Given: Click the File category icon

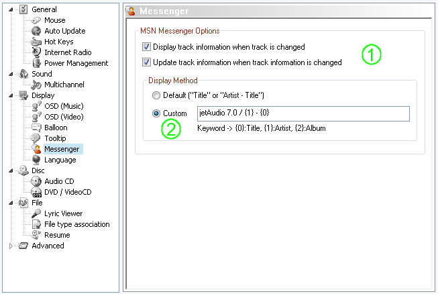Looking at the screenshot, I should (23, 203).
